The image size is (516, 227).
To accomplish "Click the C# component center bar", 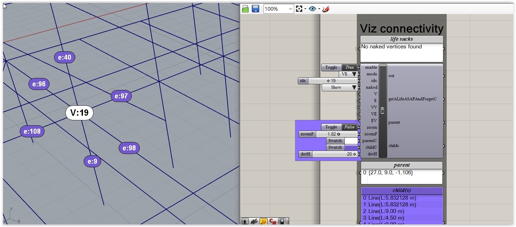I will (x=383, y=111).
